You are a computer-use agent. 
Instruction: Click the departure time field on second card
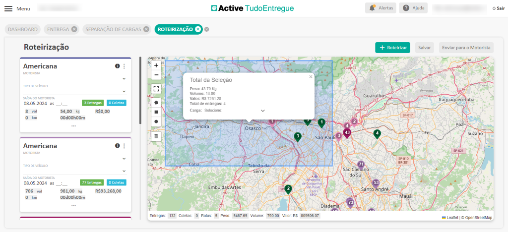(62, 183)
